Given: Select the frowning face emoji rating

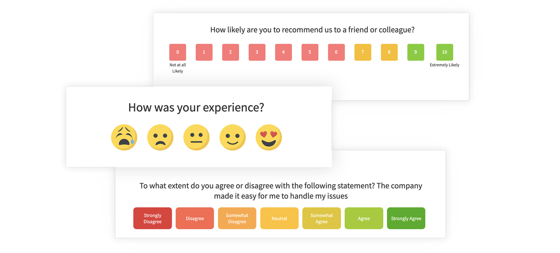Looking at the screenshot, I should pos(160,137).
